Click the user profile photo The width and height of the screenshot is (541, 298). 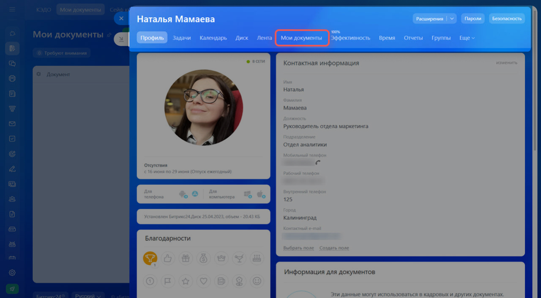point(204,108)
